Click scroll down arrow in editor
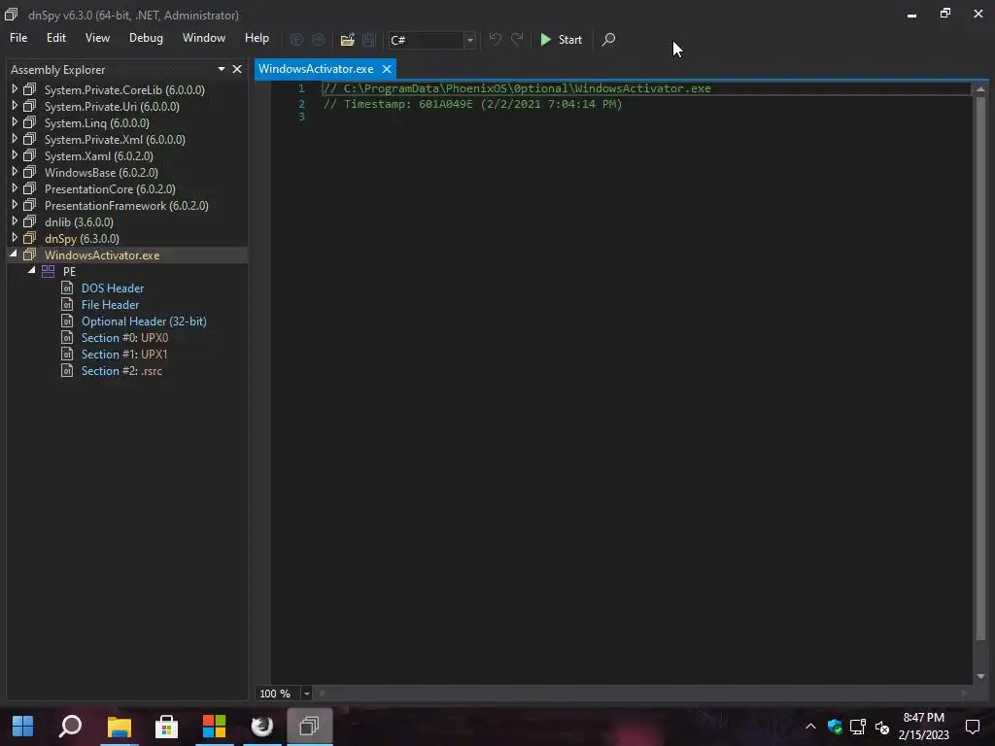 tap(980, 676)
